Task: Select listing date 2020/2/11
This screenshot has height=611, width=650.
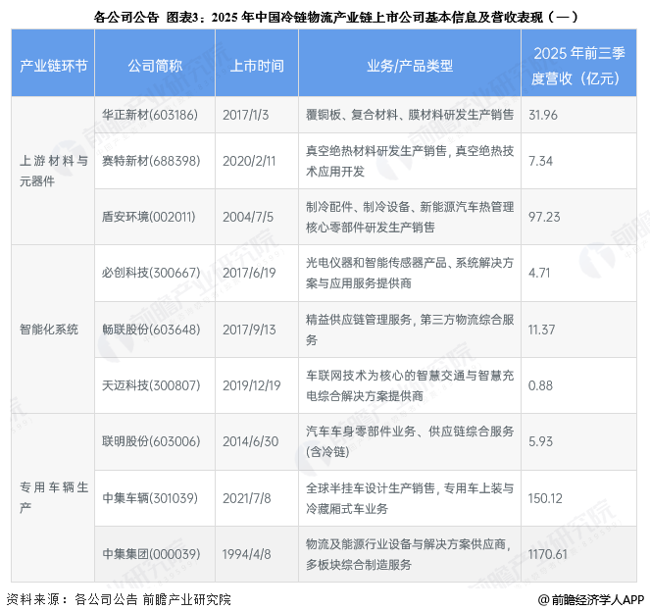Action: pyautogui.click(x=249, y=161)
